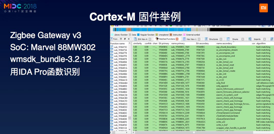This screenshot has width=274, height=134.
Task: Click the Data legend swatch
Action: [x=130, y=35]
